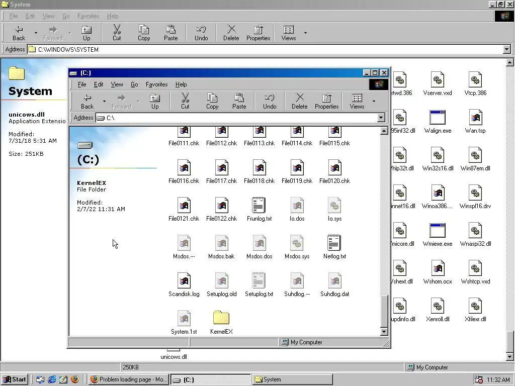
Task: Switch to System window via taskbar
Action: [x=292, y=379]
